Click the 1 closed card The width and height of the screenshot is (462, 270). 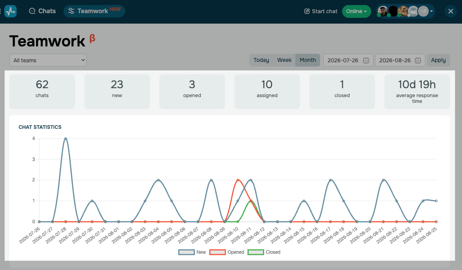[x=342, y=91]
